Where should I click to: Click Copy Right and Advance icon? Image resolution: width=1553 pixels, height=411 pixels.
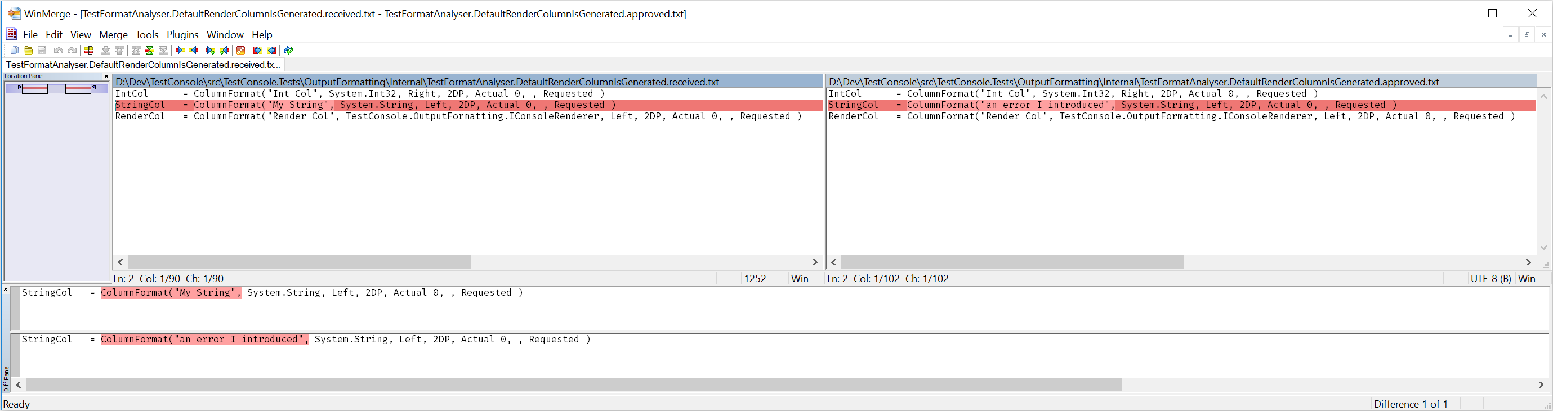pos(211,51)
